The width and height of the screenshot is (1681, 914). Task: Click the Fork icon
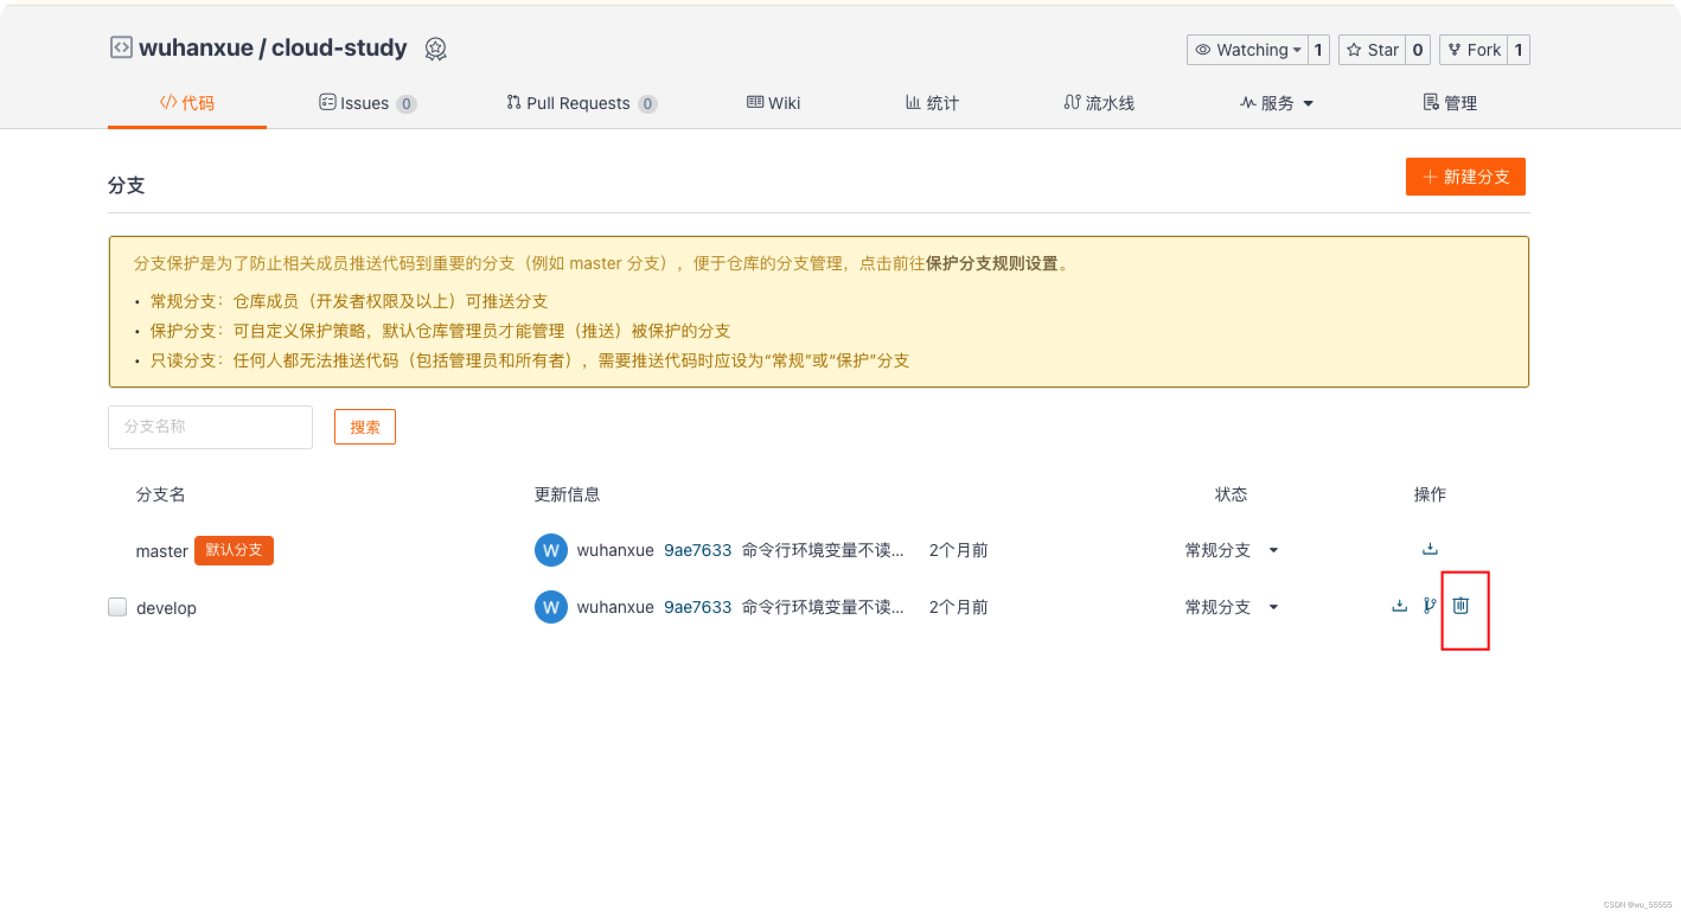click(1454, 49)
